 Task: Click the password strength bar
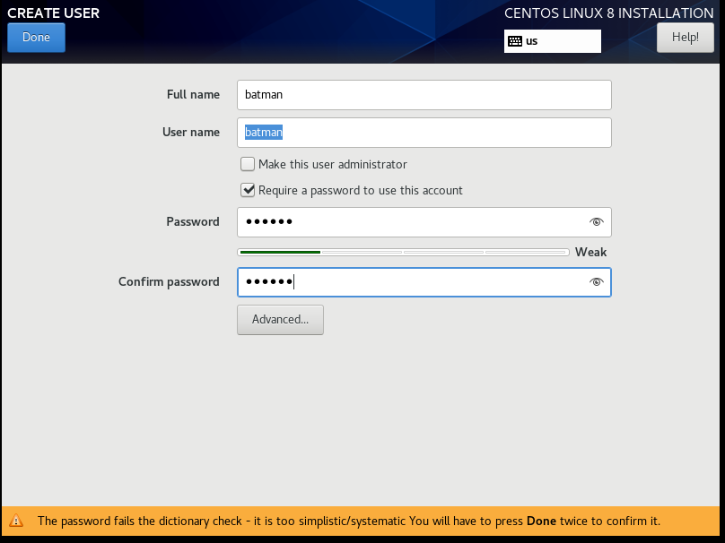(403, 252)
